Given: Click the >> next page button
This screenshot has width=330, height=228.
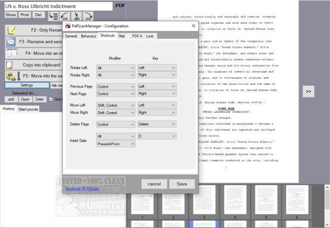Looking at the screenshot, I should pyautogui.click(x=308, y=91).
